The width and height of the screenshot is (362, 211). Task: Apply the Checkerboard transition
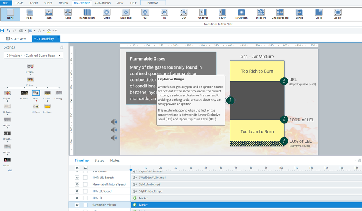click(x=280, y=14)
